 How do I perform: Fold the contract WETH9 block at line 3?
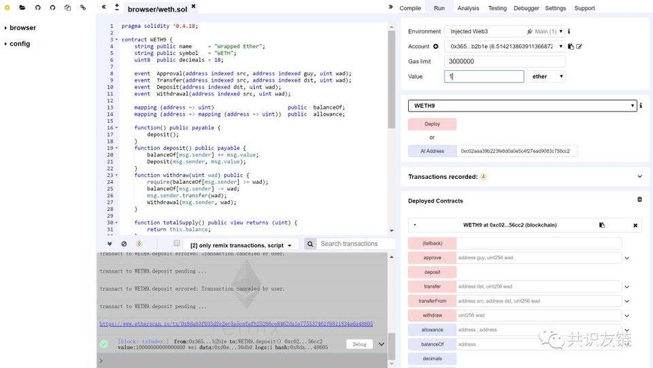coord(116,39)
